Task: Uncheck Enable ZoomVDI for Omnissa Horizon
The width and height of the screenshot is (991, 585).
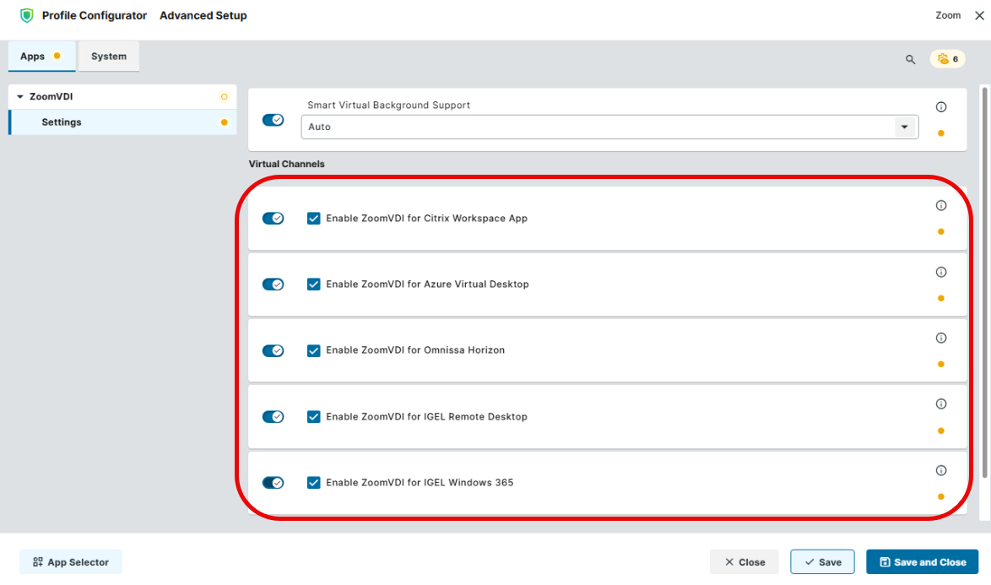Action: click(x=314, y=350)
